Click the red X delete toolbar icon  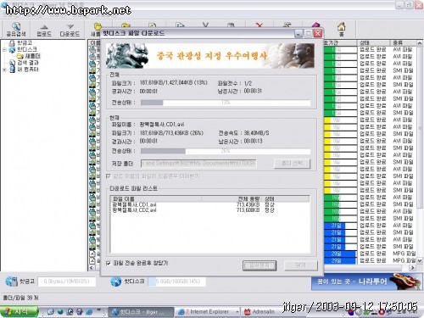point(259,25)
